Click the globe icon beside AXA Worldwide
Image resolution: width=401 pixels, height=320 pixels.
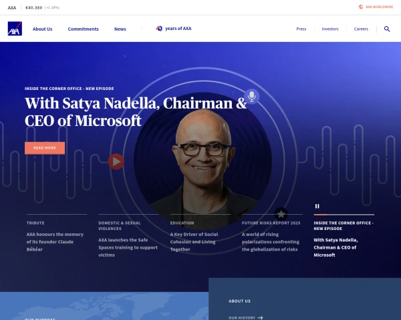[361, 7]
